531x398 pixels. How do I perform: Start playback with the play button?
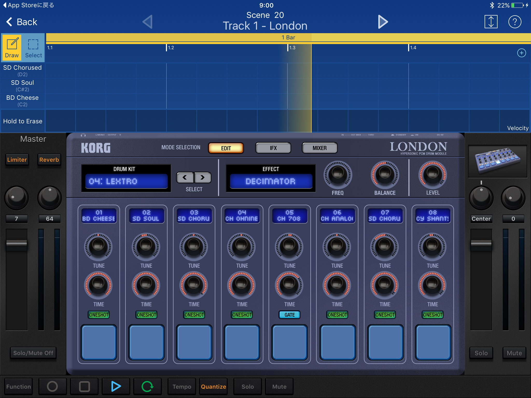(x=116, y=386)
